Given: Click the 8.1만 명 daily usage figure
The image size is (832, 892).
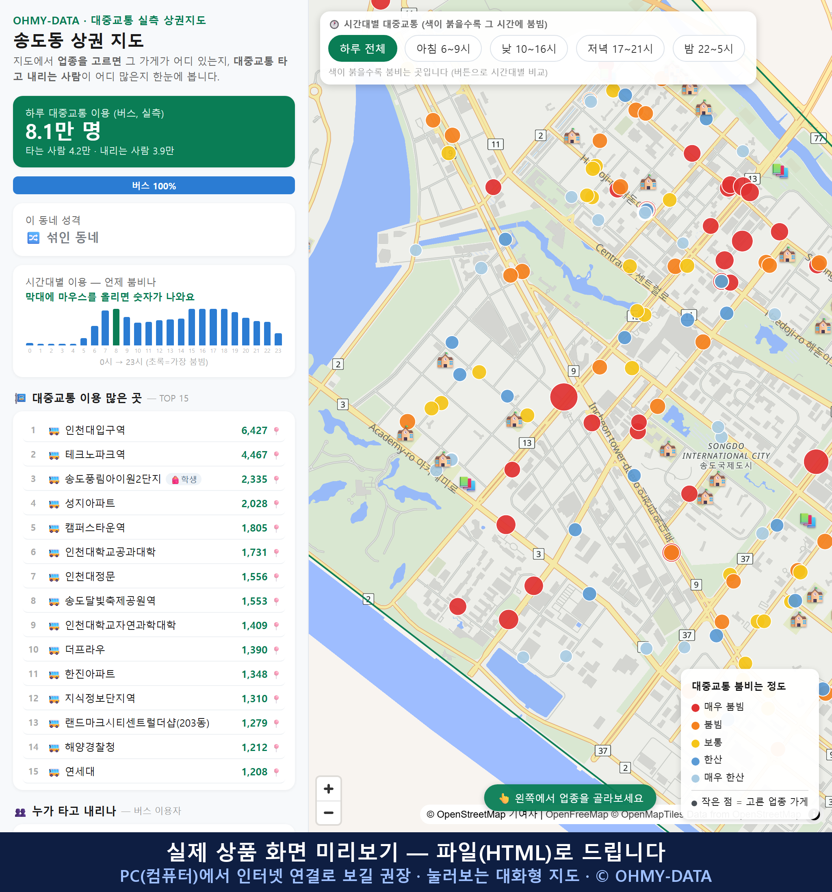Looking at the screenshot, I should click(63, 131).
